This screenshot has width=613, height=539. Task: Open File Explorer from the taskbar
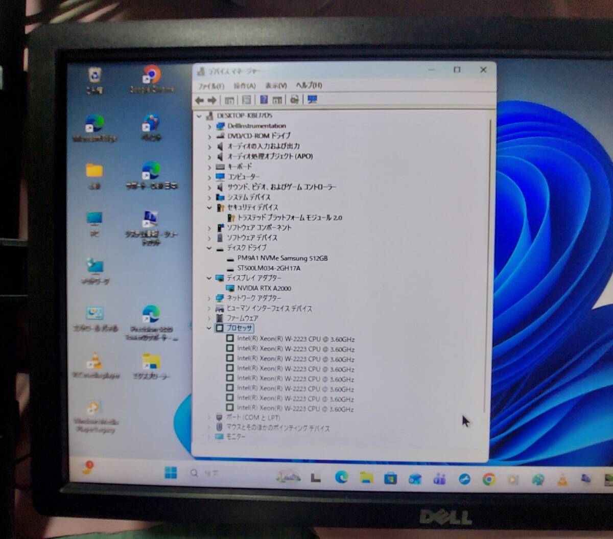click(x=366, y=478)
